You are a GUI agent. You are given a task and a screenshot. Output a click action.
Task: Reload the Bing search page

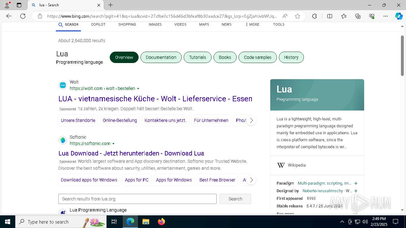(23, 16)
